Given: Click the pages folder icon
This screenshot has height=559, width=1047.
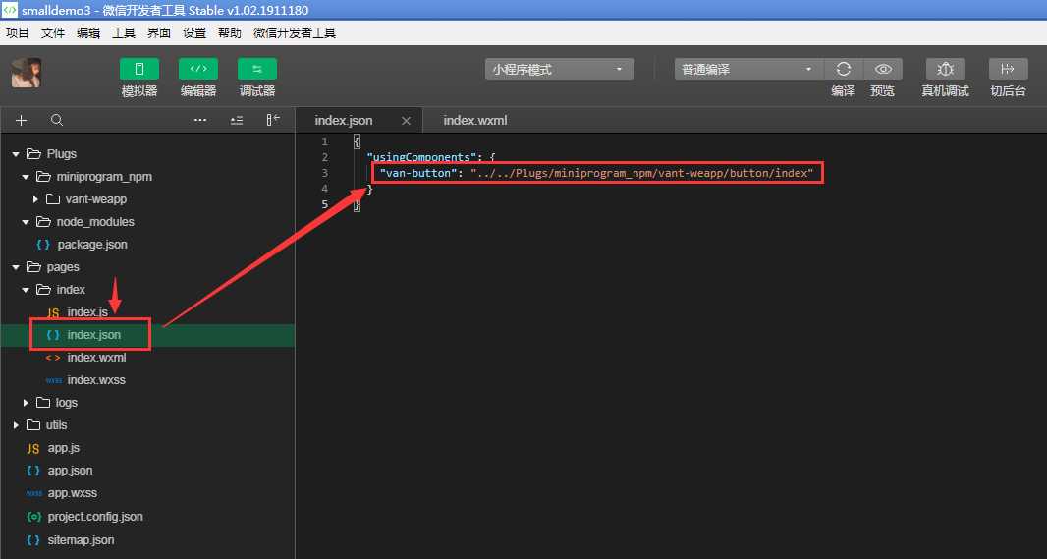Looking at the screenshot, I should pyautogui.click(x=33, y=267).
